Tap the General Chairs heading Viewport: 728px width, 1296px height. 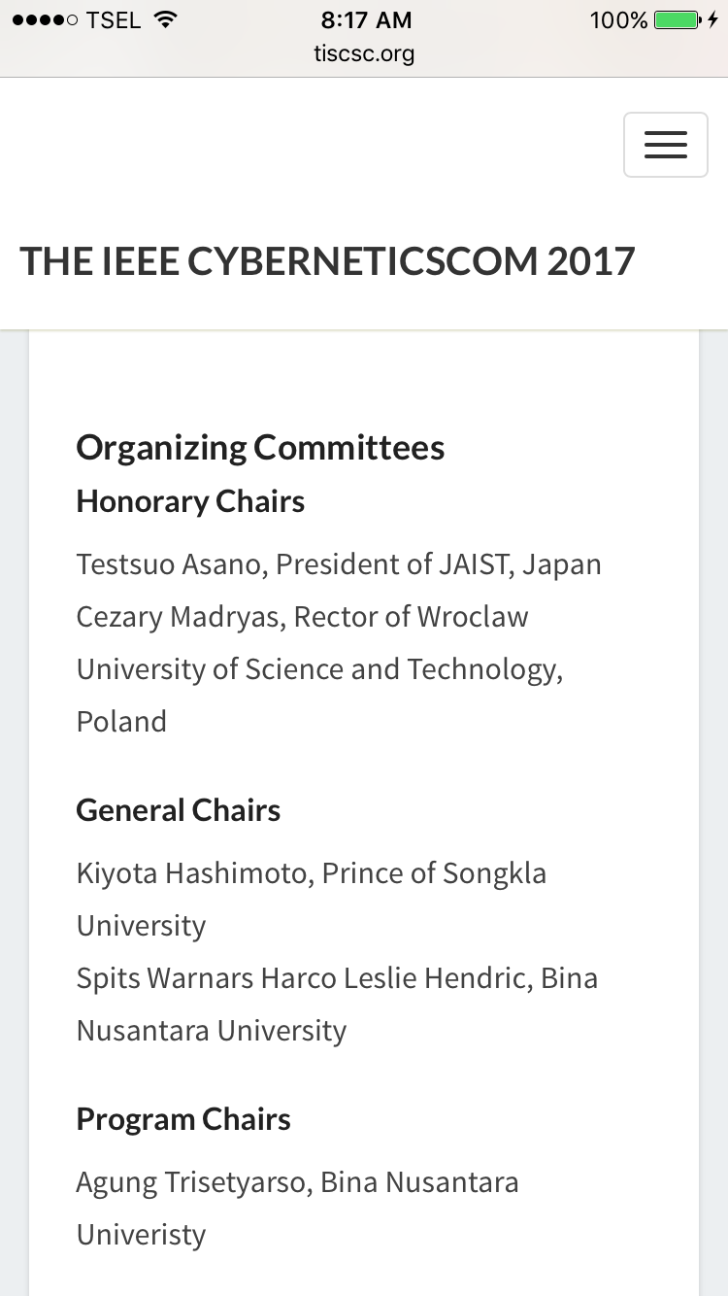pos(178,810)
